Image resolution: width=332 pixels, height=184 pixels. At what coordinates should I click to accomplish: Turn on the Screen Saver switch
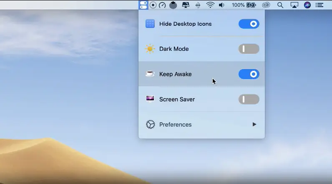pos(249,99)
